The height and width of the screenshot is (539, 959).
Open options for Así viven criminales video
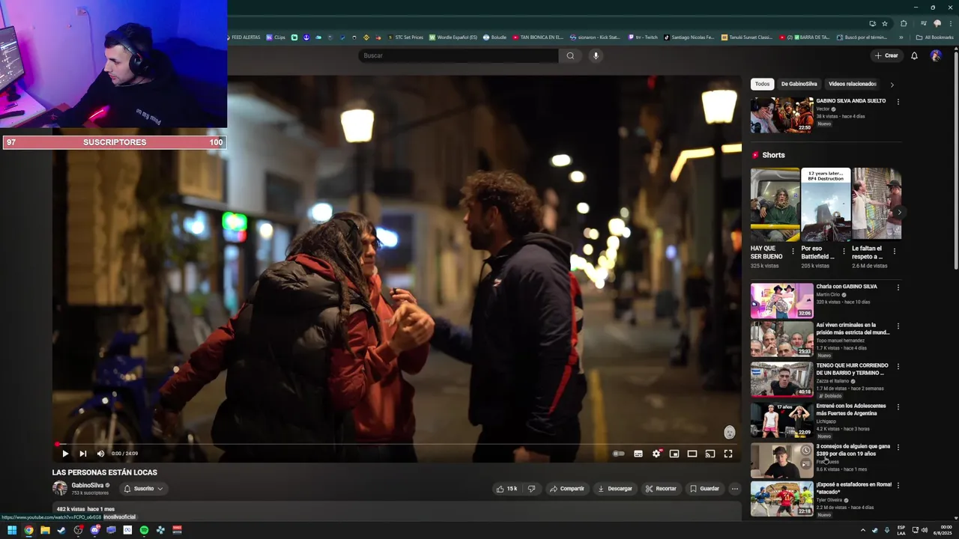(898, 326)
